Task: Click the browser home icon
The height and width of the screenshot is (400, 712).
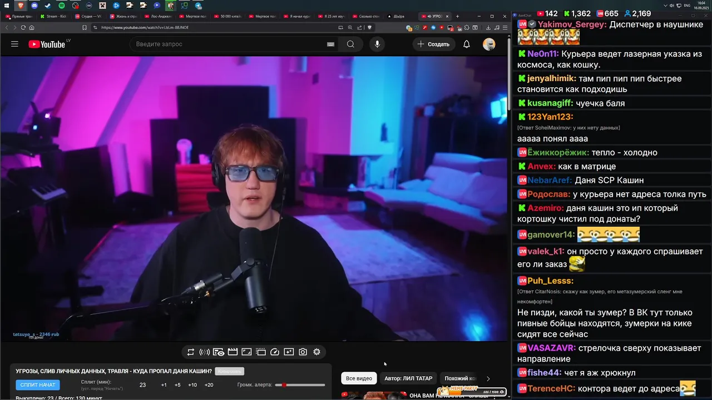Action: pos(31,27)
